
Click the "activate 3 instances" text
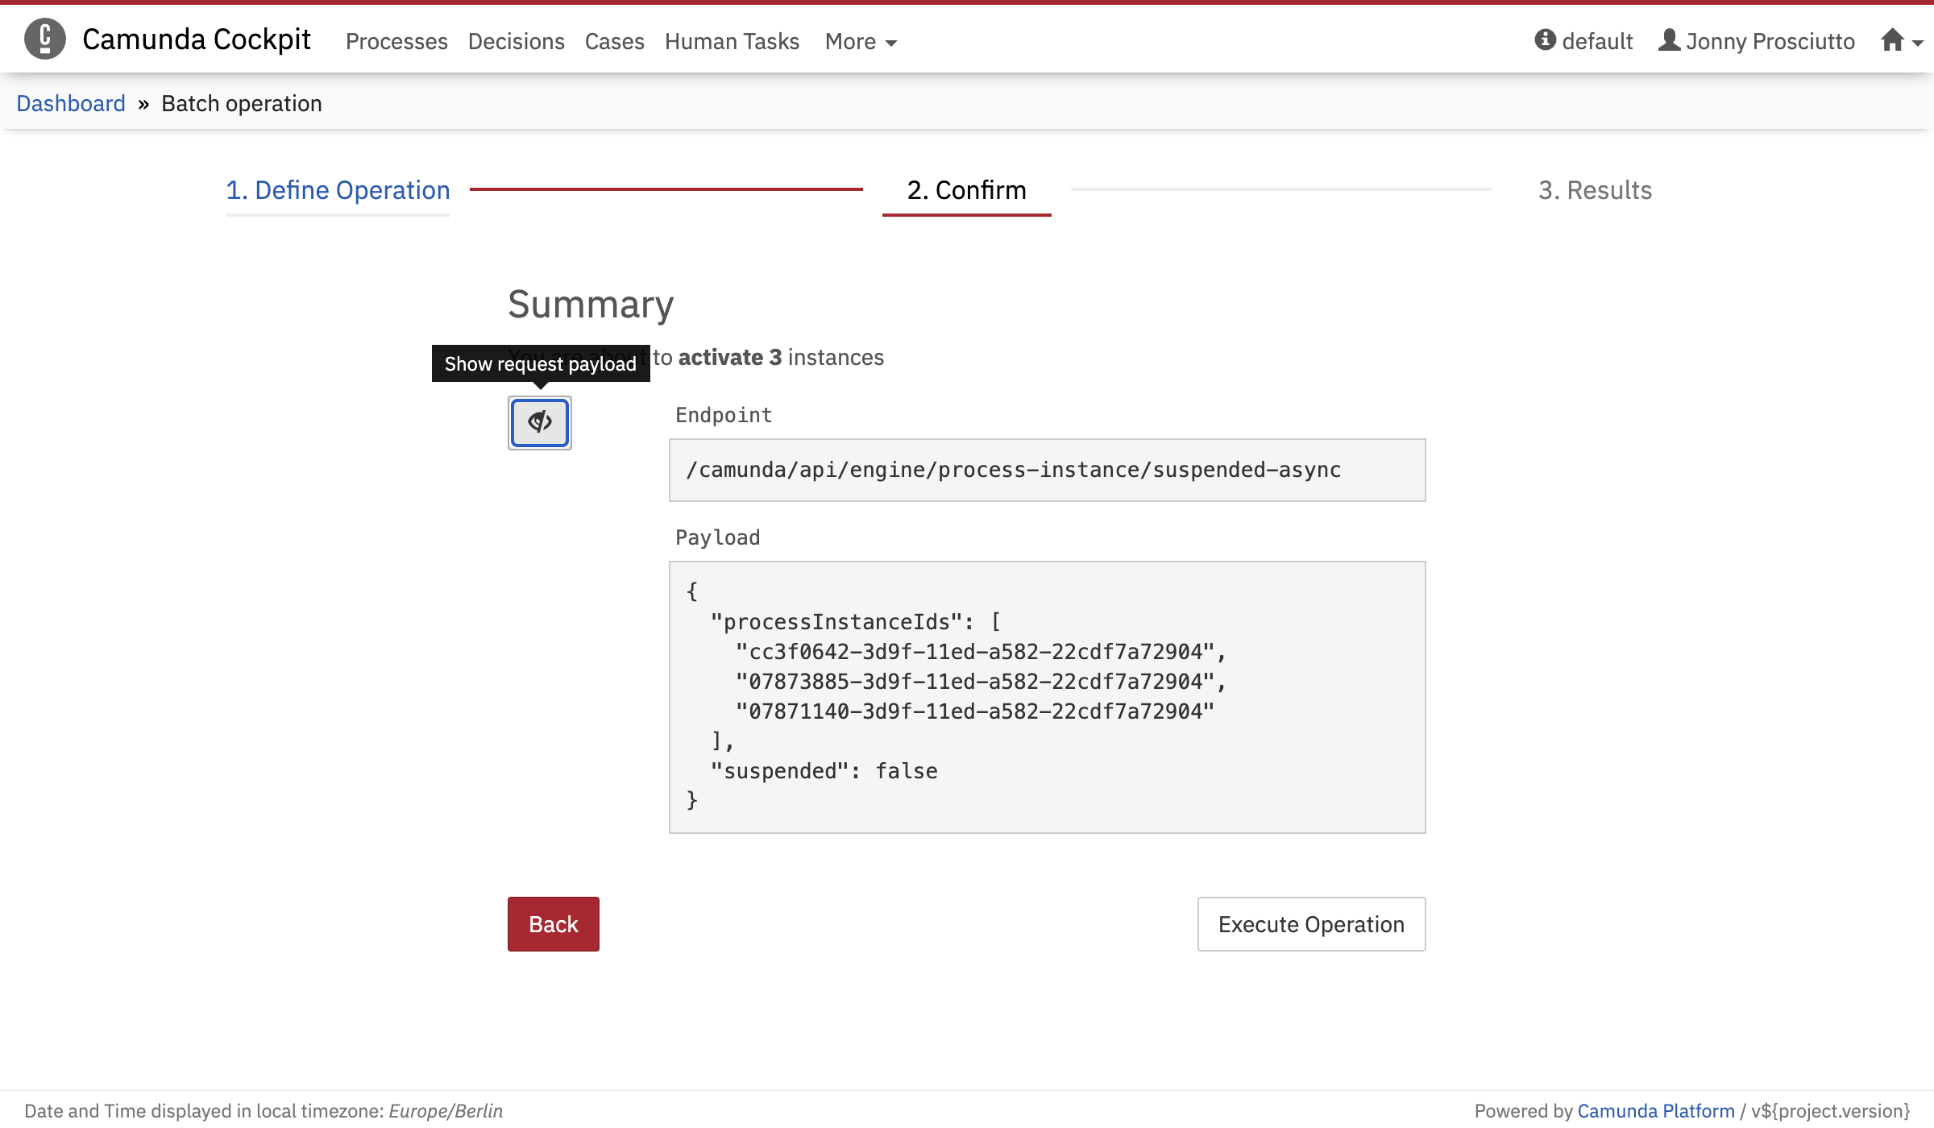coord(781,357)
